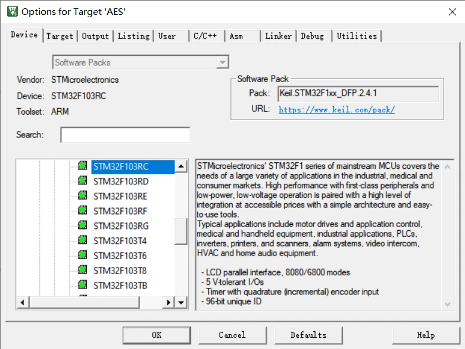This screenshot has height=349, width=465.
Task: Click description pane scroll down arrow
Action: tap(448, 304)
